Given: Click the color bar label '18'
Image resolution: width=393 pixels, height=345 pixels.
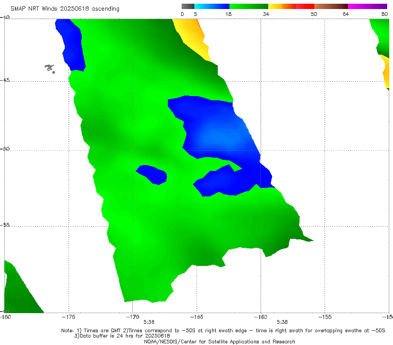Looking at the screenshot, I should point(228,14).
